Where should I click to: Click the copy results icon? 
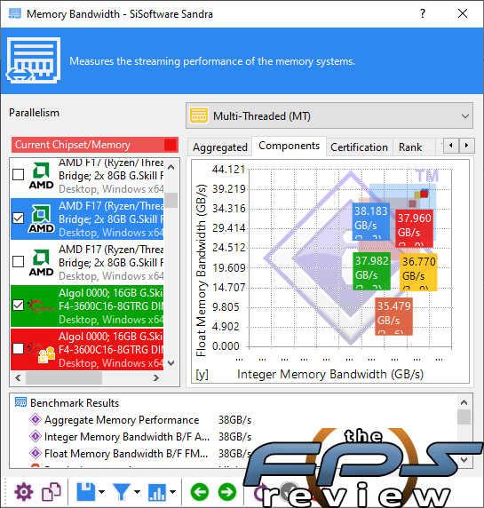pyautogui.click(x=52, y=492)
